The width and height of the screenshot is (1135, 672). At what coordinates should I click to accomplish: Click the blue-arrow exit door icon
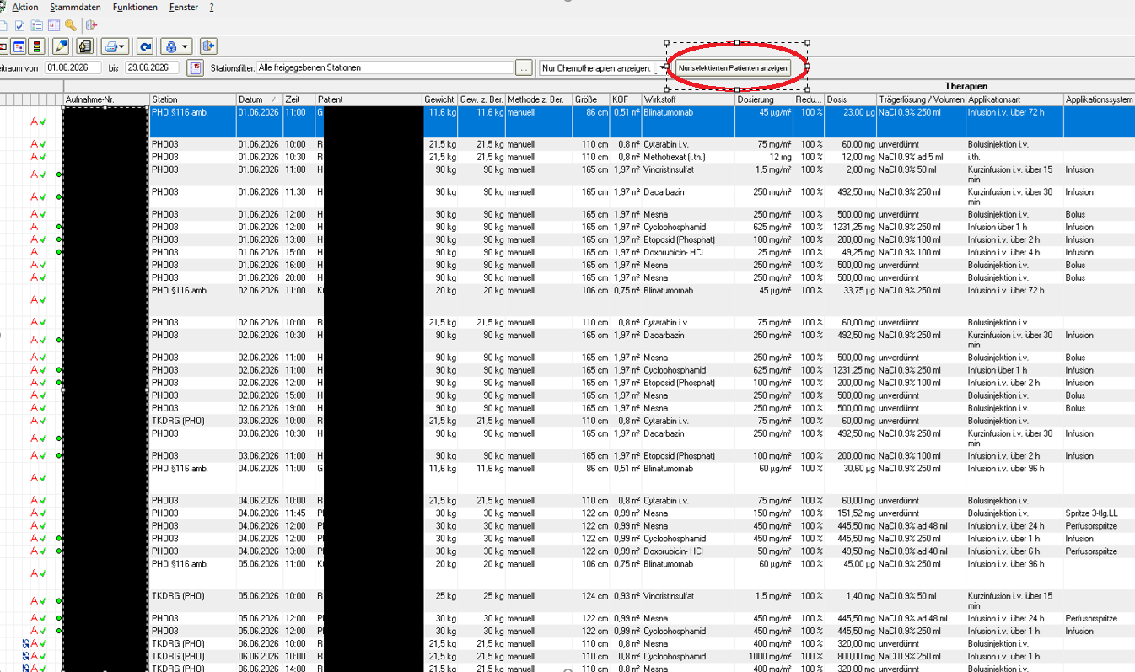coord(208,46)
